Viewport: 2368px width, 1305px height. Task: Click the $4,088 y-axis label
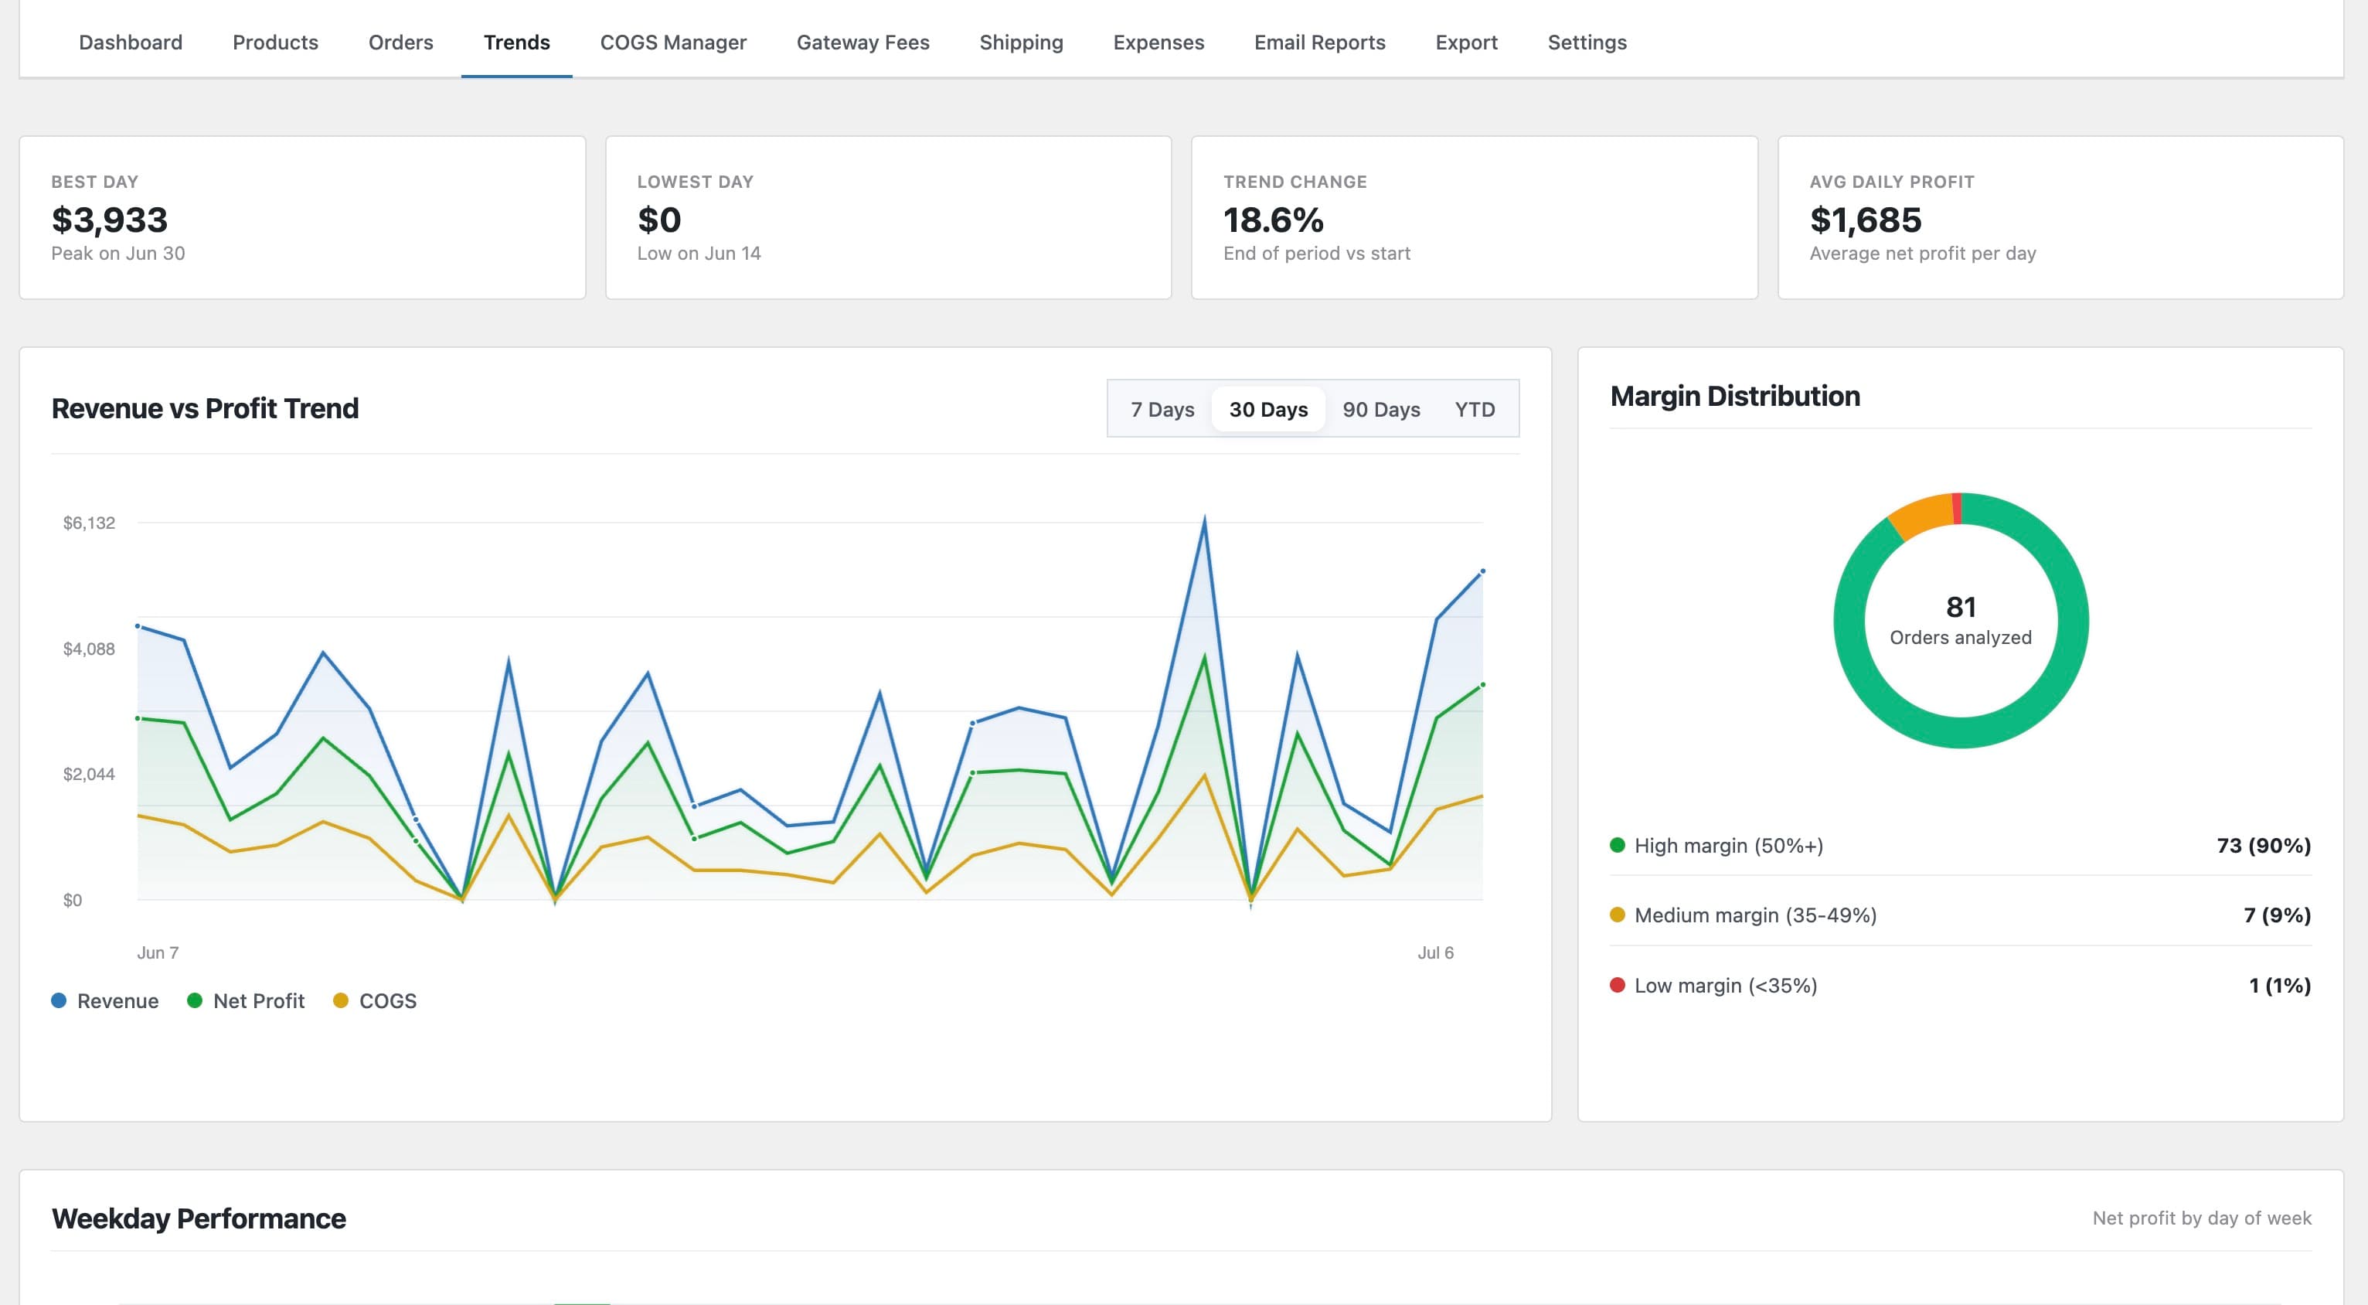pos(89,649)
